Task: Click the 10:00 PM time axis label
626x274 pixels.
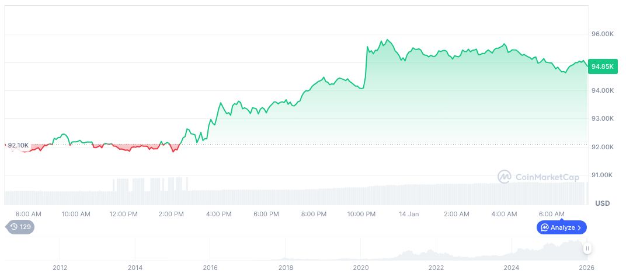Action: pos(361,214)
